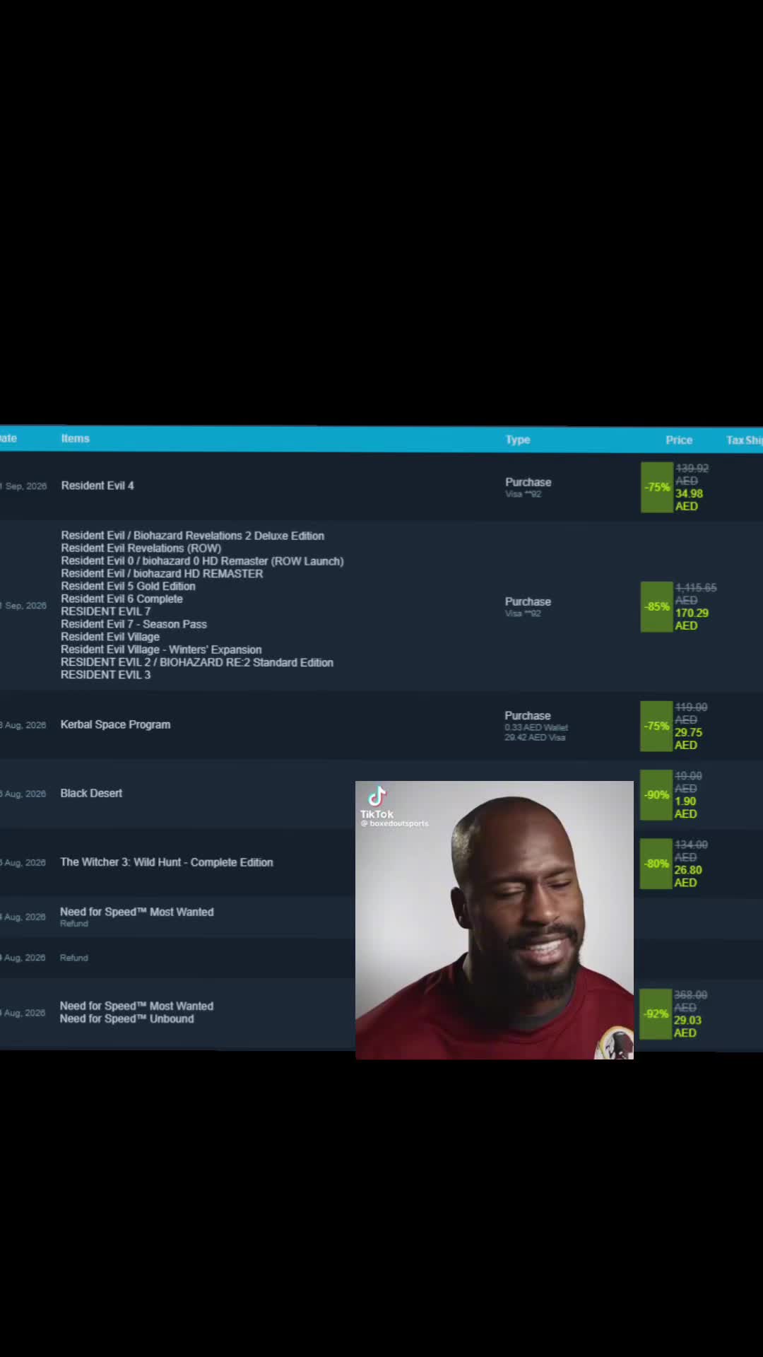The image size is (763, 1357).
Task: Click the Price column header
Action: 678,440
